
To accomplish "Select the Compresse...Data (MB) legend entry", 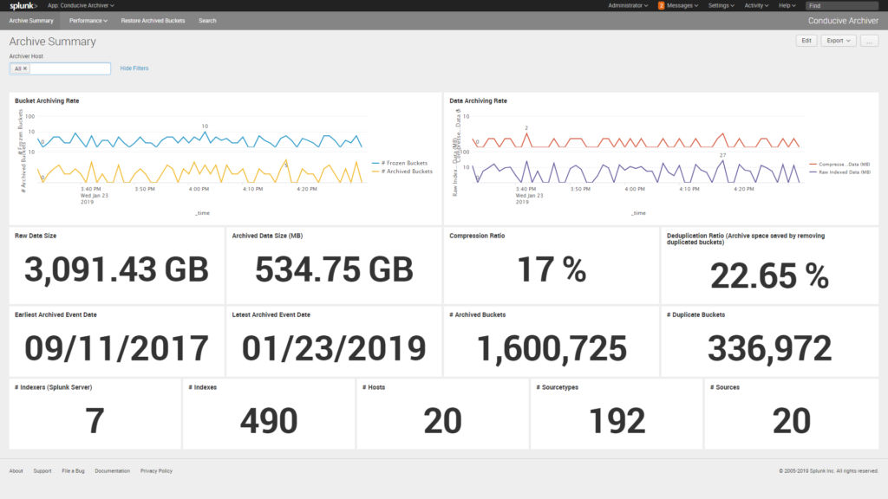I will click(839, 164).
